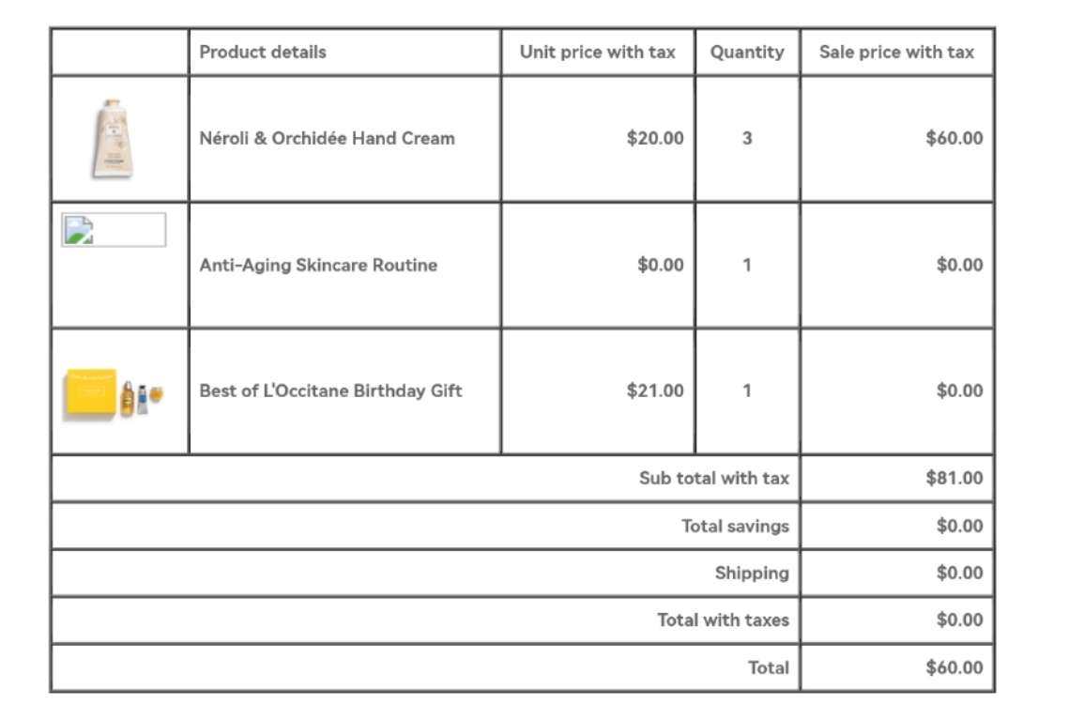Select the Anti-Aging Skincare Routine product name

[x=318, y=265]
